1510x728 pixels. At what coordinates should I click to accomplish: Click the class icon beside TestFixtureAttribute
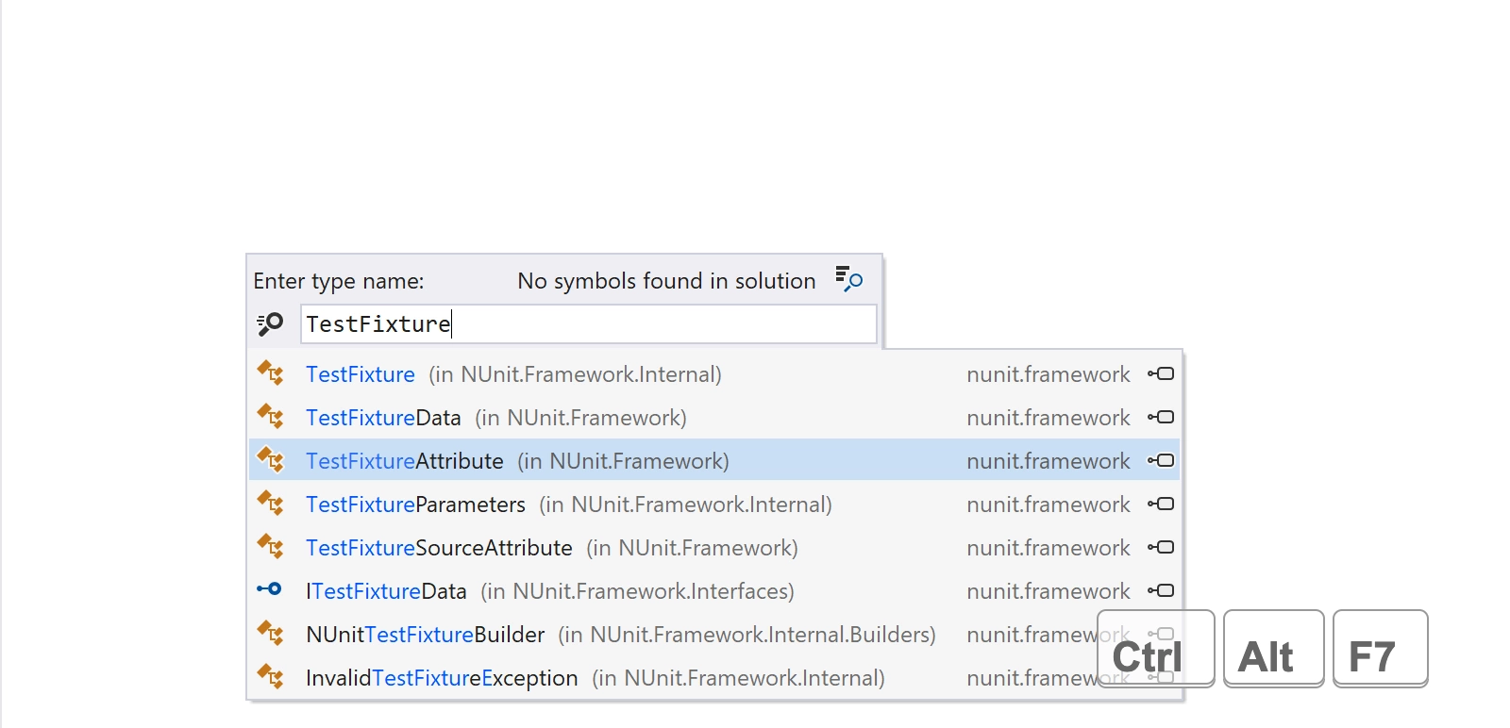[x=271, y=460]
